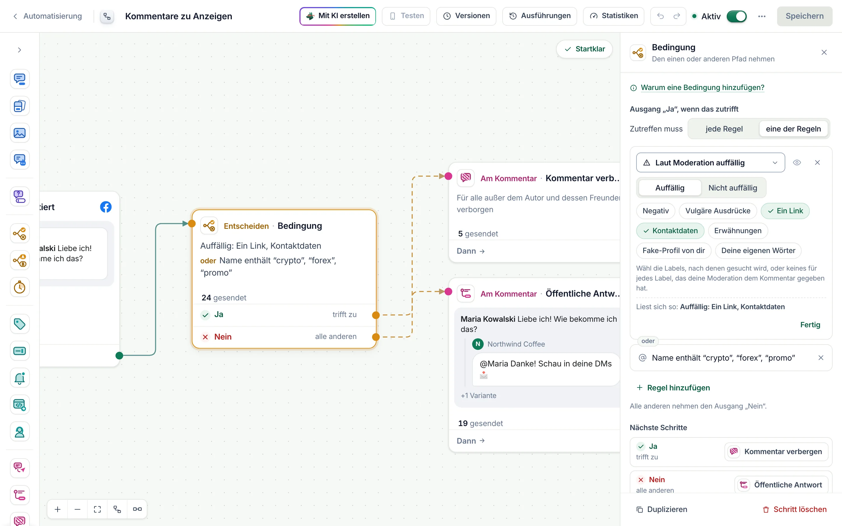Screen dimensions: 842x526
Task: Uncheck the Ein Link label chip
Action: click(x=785, y=211)
